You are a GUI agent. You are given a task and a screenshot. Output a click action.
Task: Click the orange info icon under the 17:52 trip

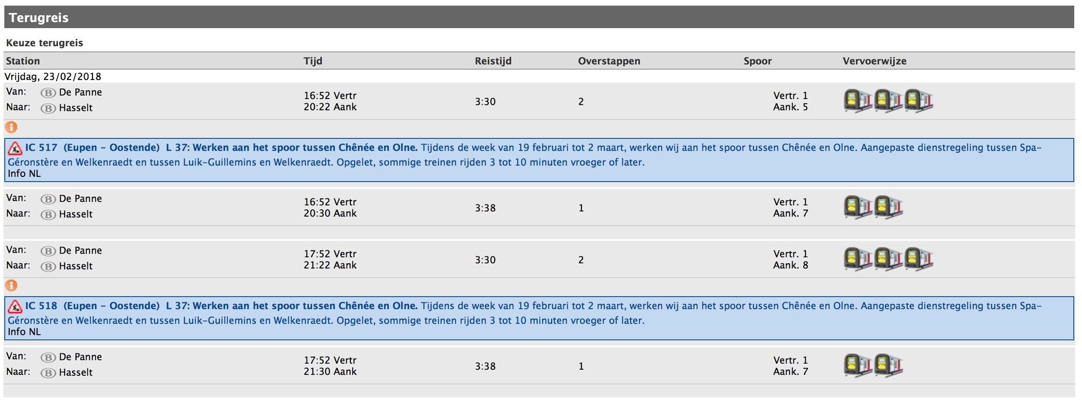pyautogui.click(x=11, y=286)
